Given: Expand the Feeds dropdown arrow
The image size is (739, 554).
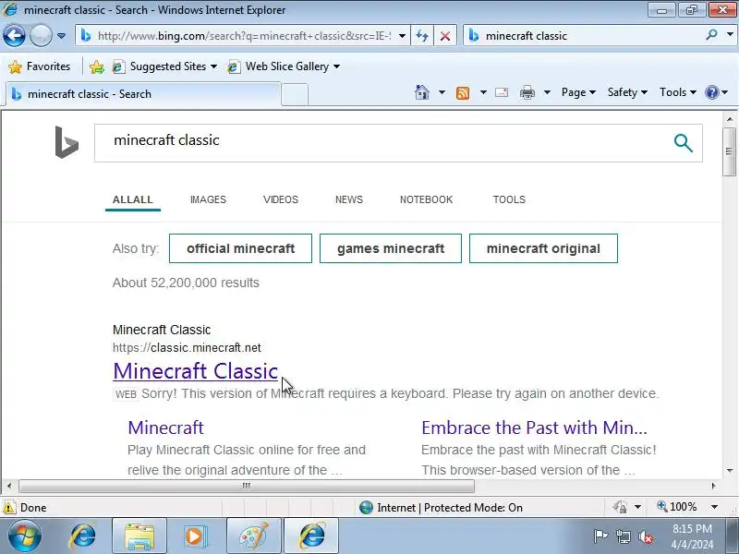Looking at the screenshot, I should point(483,92).
